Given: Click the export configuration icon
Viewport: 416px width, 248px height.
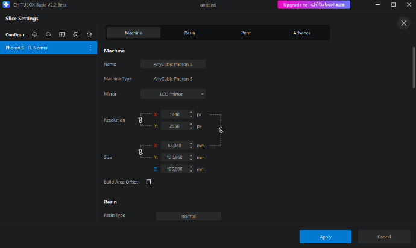Looking at the screenshot, I should (90, 34).
